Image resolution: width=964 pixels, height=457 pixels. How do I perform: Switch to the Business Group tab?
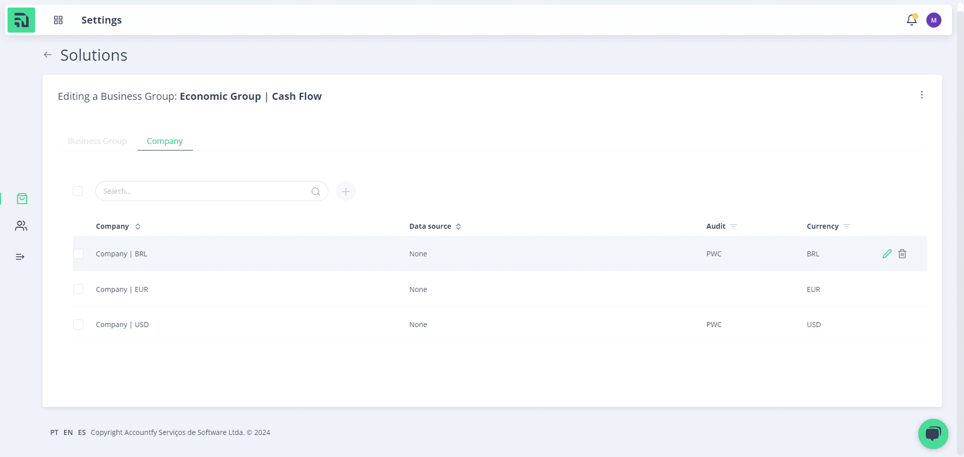pos(97,141)
